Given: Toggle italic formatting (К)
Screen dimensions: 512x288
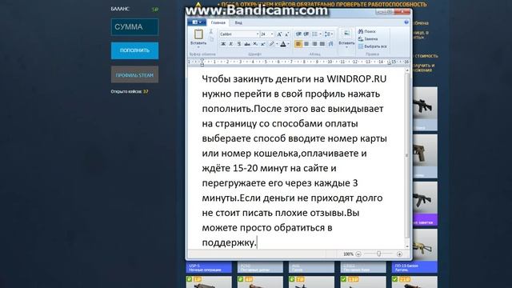Looking at the screenshot, I should pyautogui.click(x=231, y=44).
